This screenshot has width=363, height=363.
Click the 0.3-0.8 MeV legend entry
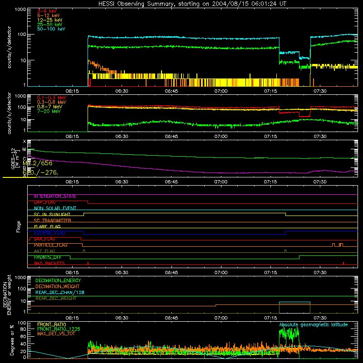(x=52, y=102)
